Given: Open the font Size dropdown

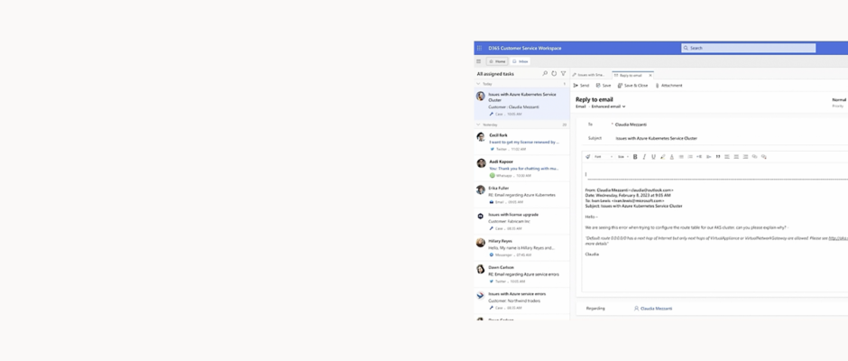Looking at the screenshot, I should pos(623,157).
